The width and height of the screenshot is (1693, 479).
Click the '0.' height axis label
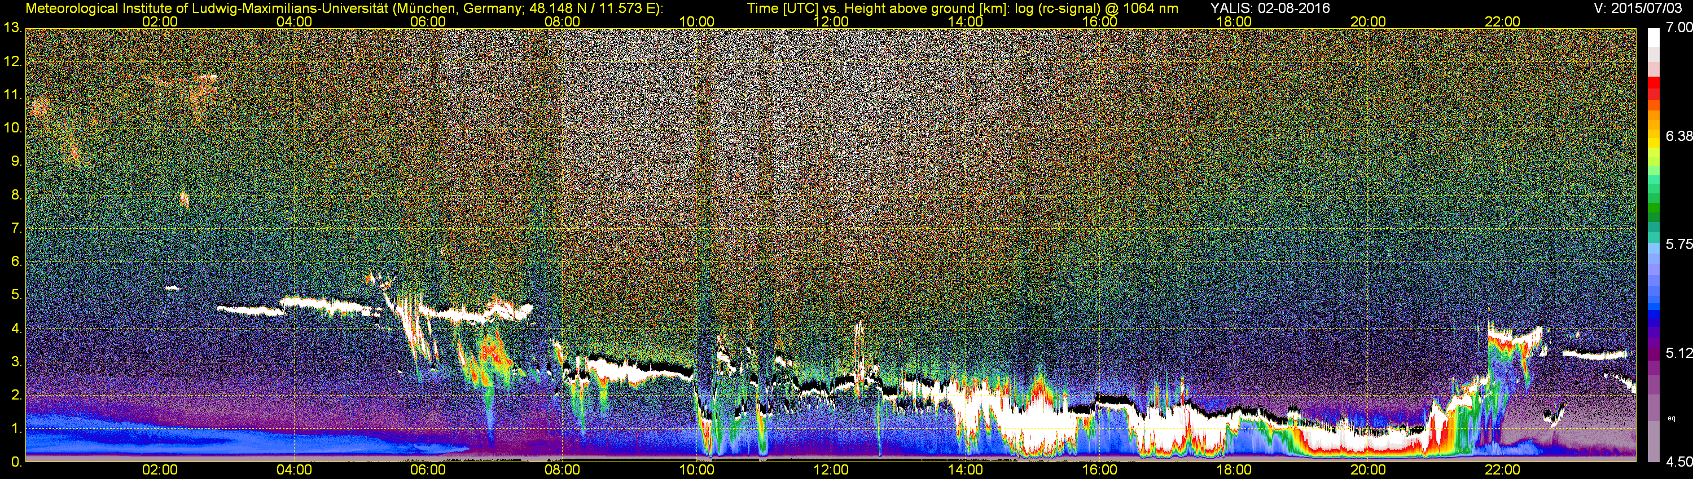(16, 462)
